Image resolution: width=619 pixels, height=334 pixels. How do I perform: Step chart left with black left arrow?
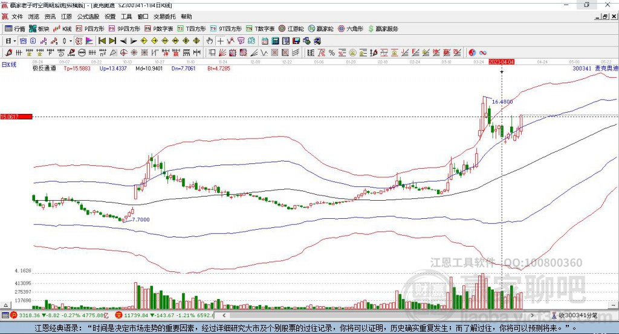click(x=123, y=41)
